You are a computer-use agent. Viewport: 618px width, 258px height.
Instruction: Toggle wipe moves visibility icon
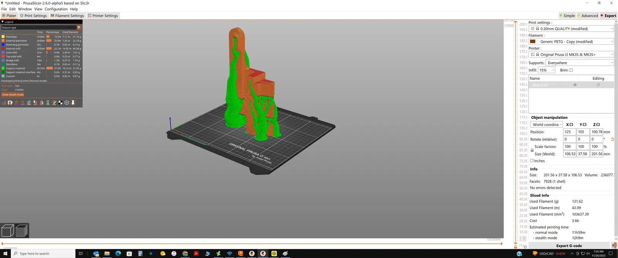pyautogui.click(x=10, y=103)
